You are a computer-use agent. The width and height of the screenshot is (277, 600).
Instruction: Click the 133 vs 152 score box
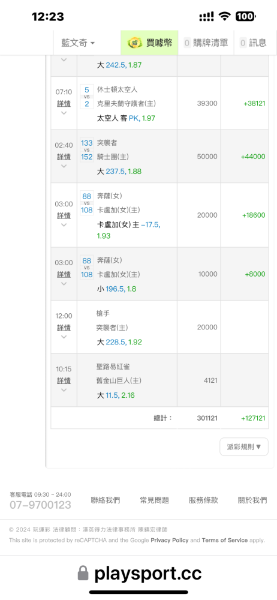(86, 150)
